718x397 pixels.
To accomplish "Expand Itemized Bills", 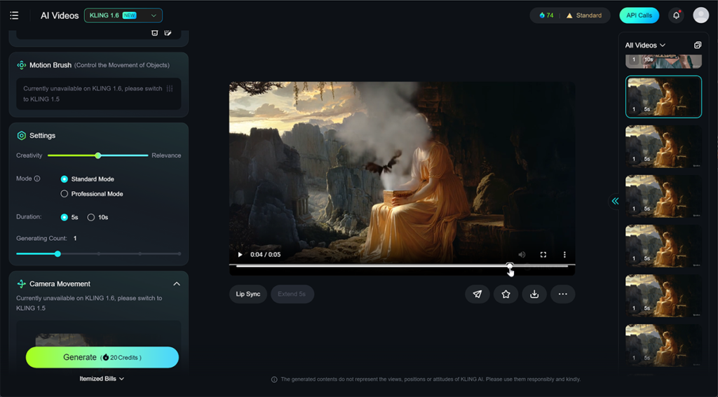I will 102,379.
